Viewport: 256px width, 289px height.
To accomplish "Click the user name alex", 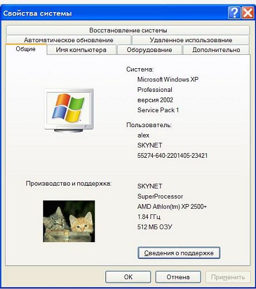I will pyautogui.click(x=144, y=135).
